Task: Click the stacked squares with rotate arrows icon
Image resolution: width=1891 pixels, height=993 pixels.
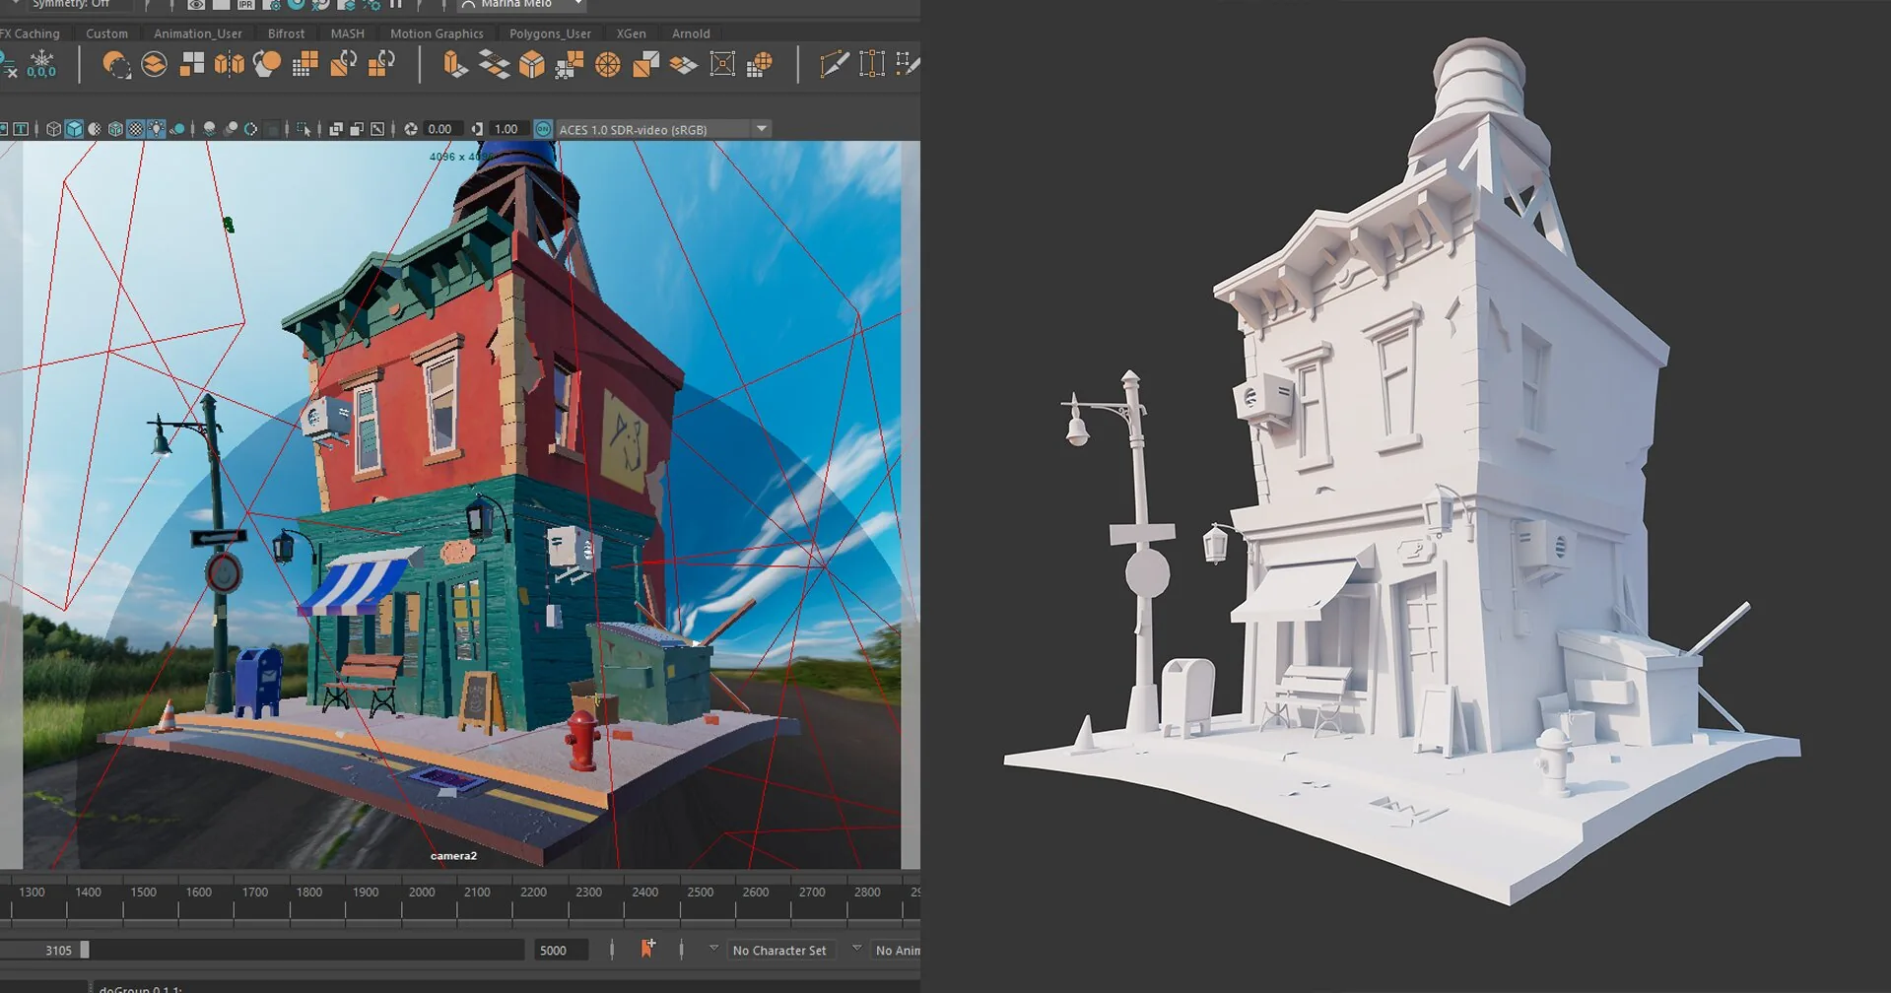Action: click(x=381, y=65)
